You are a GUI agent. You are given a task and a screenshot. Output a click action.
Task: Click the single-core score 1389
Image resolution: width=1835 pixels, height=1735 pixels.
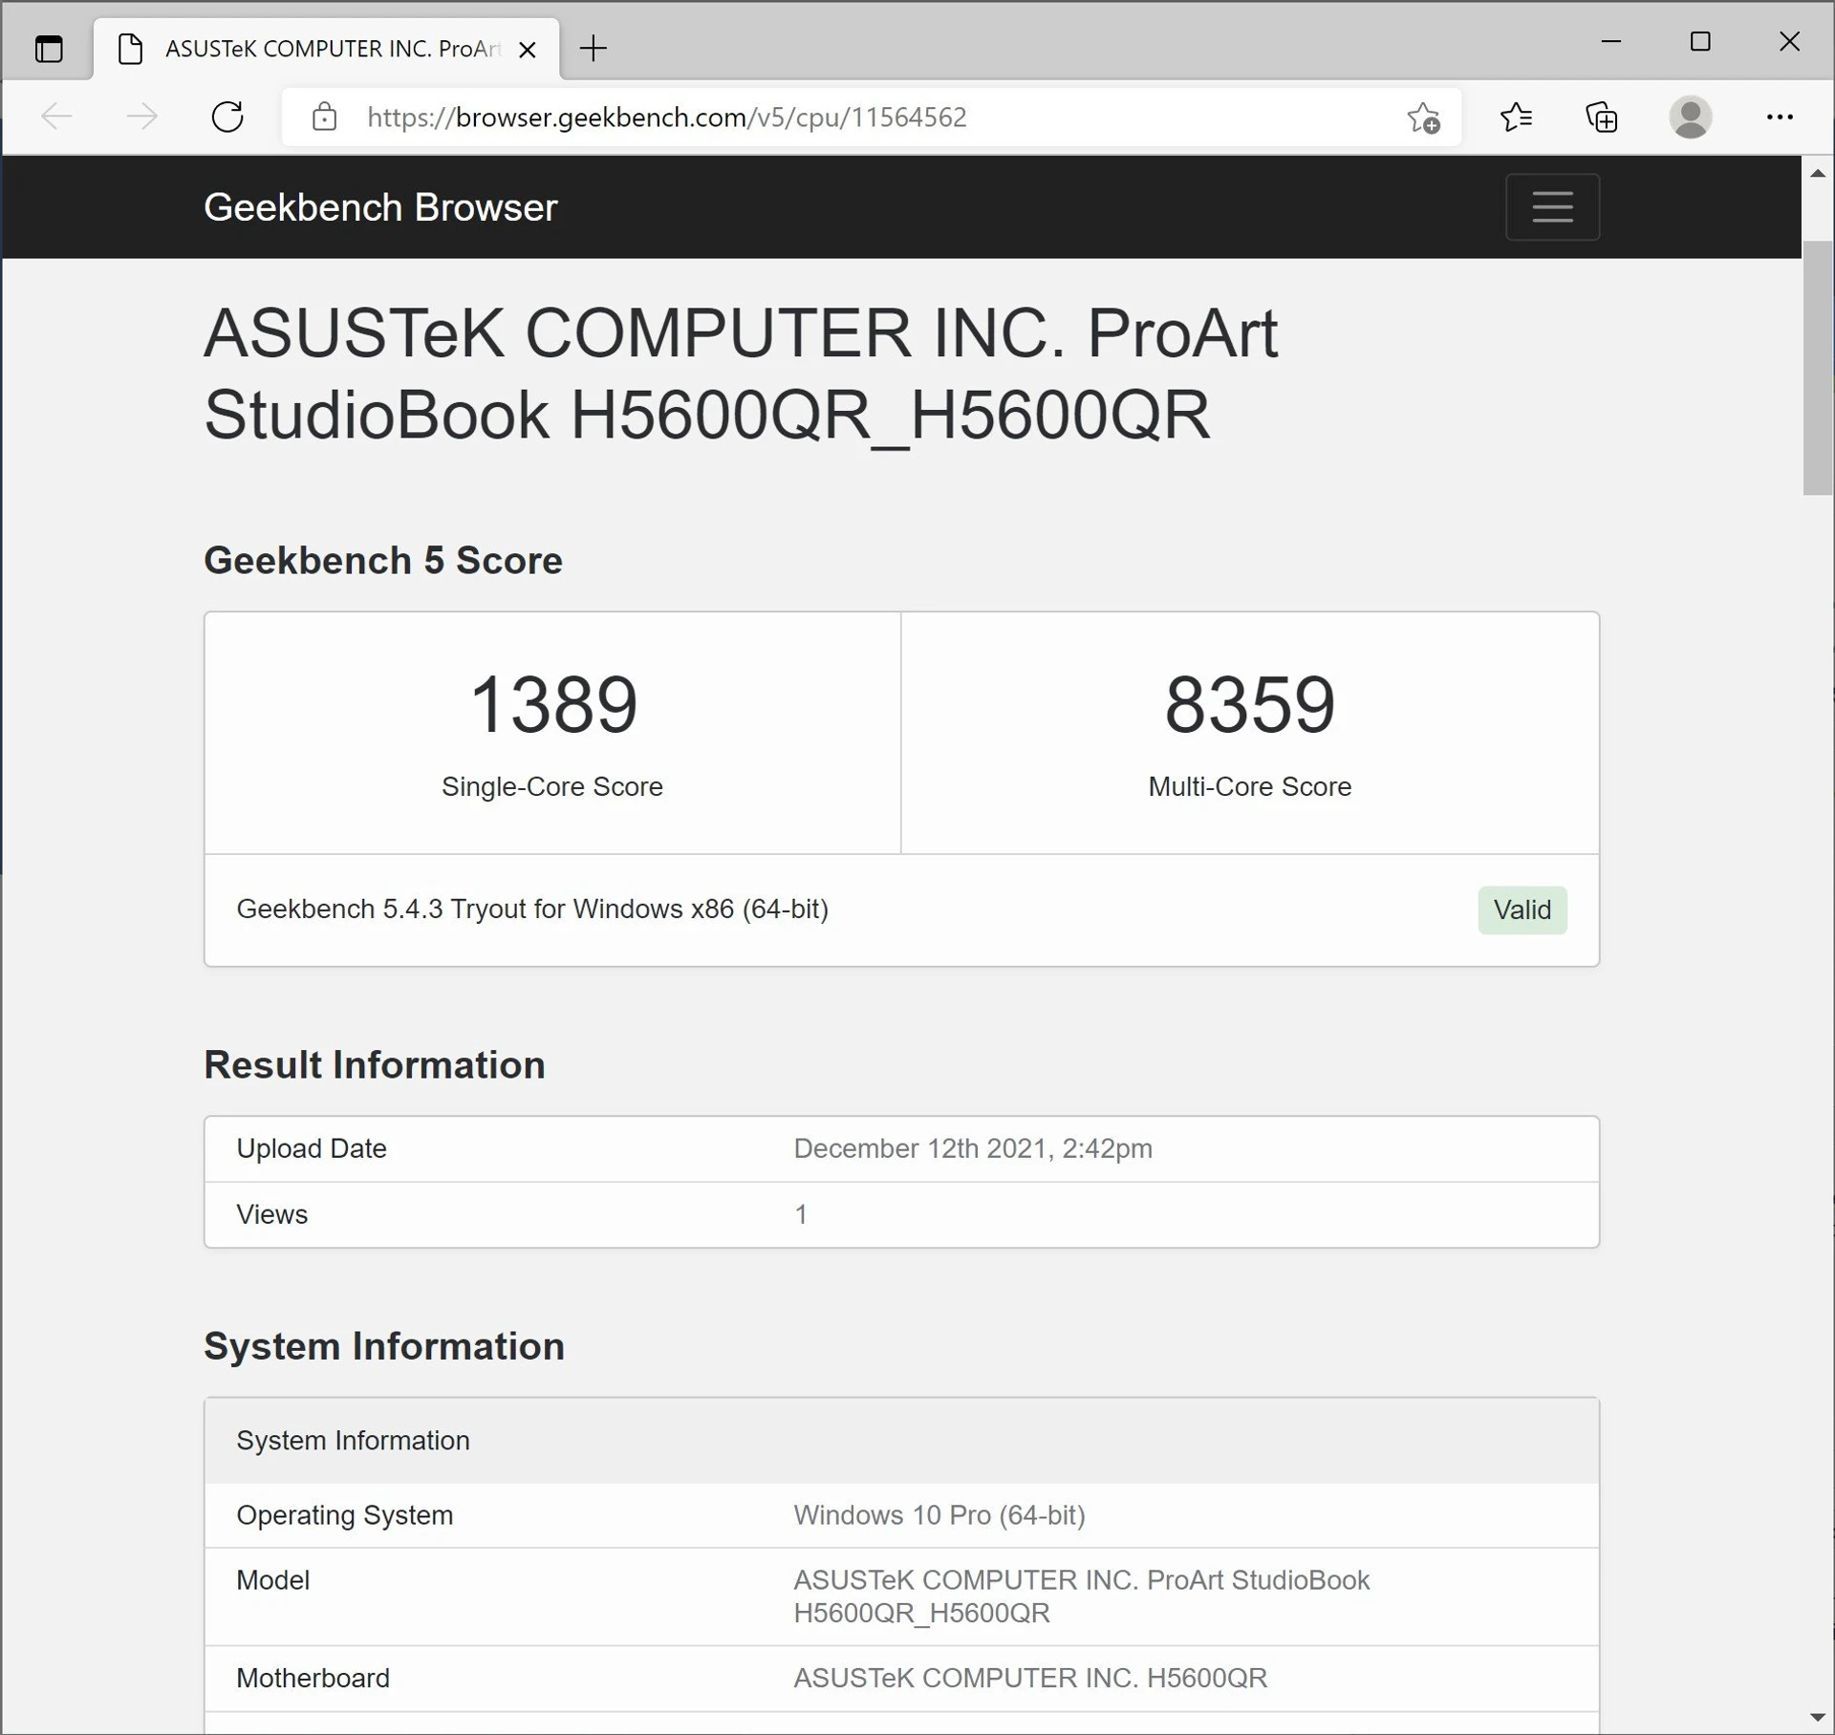pos(553,704)
